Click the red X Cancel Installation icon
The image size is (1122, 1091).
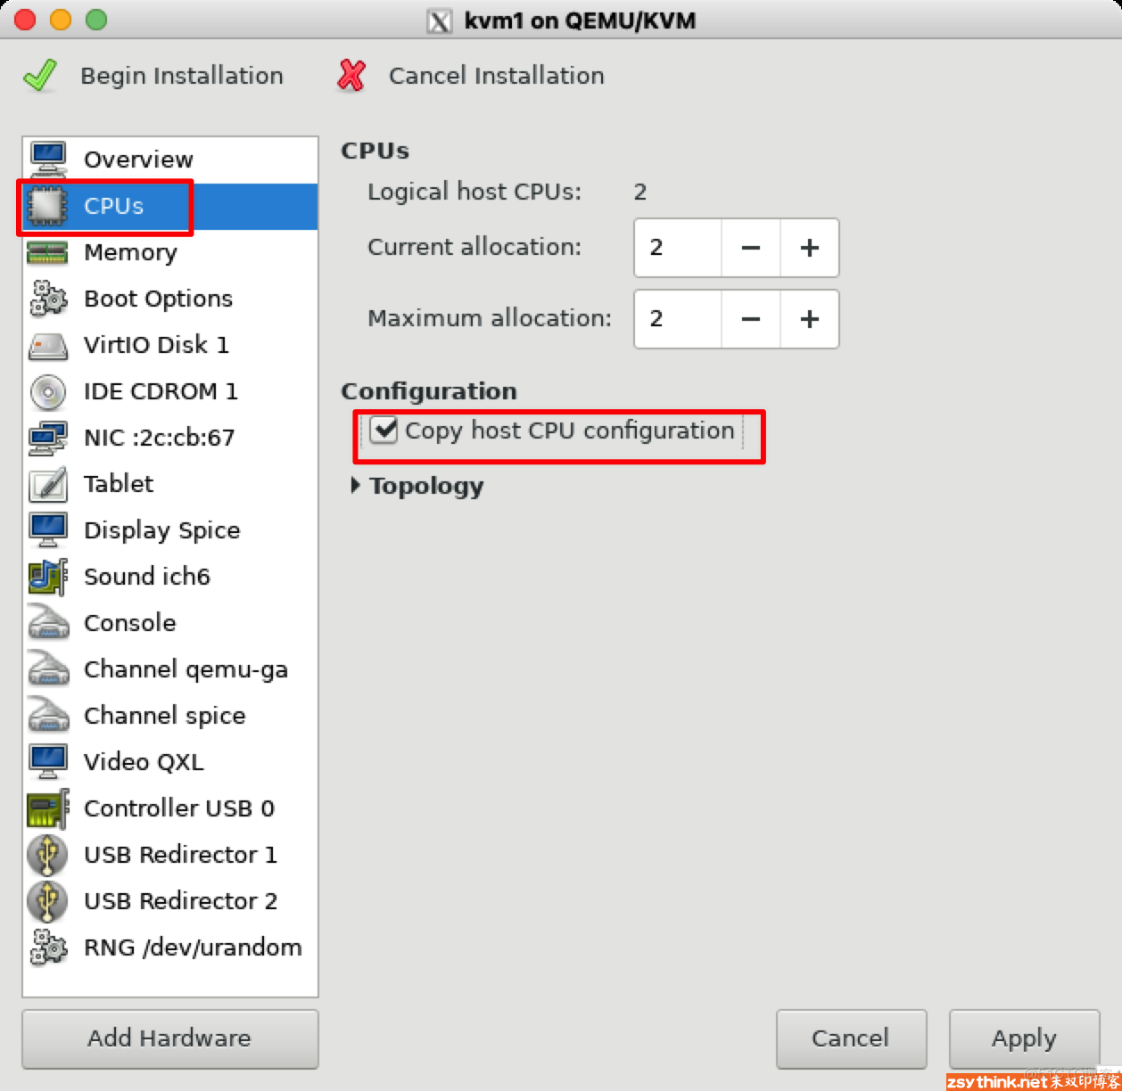point(351,76)
